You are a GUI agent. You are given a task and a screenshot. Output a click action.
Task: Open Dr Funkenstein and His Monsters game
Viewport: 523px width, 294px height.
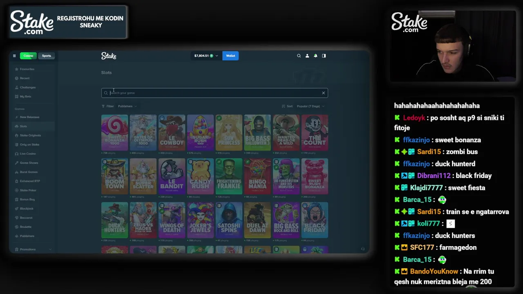pos(286,176)
